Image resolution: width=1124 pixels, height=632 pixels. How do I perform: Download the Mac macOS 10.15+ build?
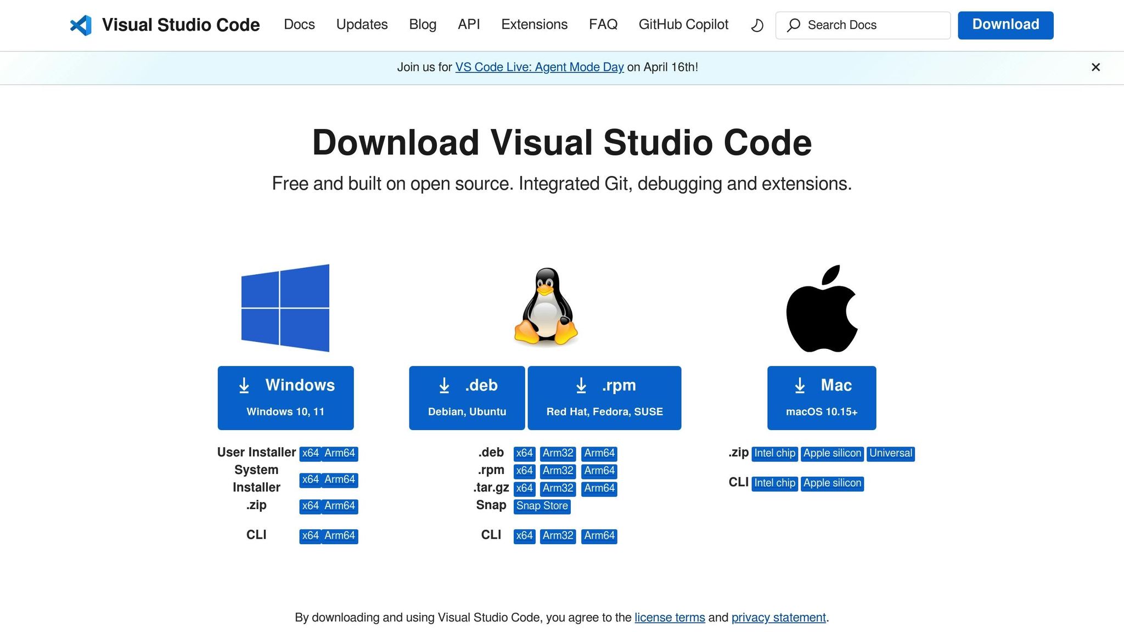tap(822, 398)
